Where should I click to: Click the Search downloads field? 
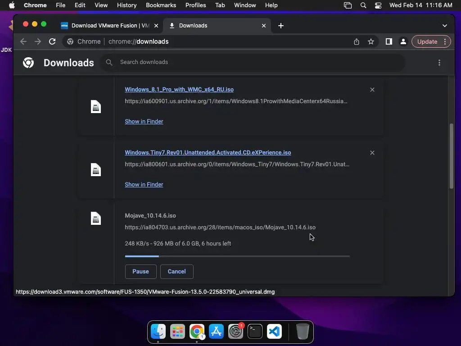[x=253, y=62]
